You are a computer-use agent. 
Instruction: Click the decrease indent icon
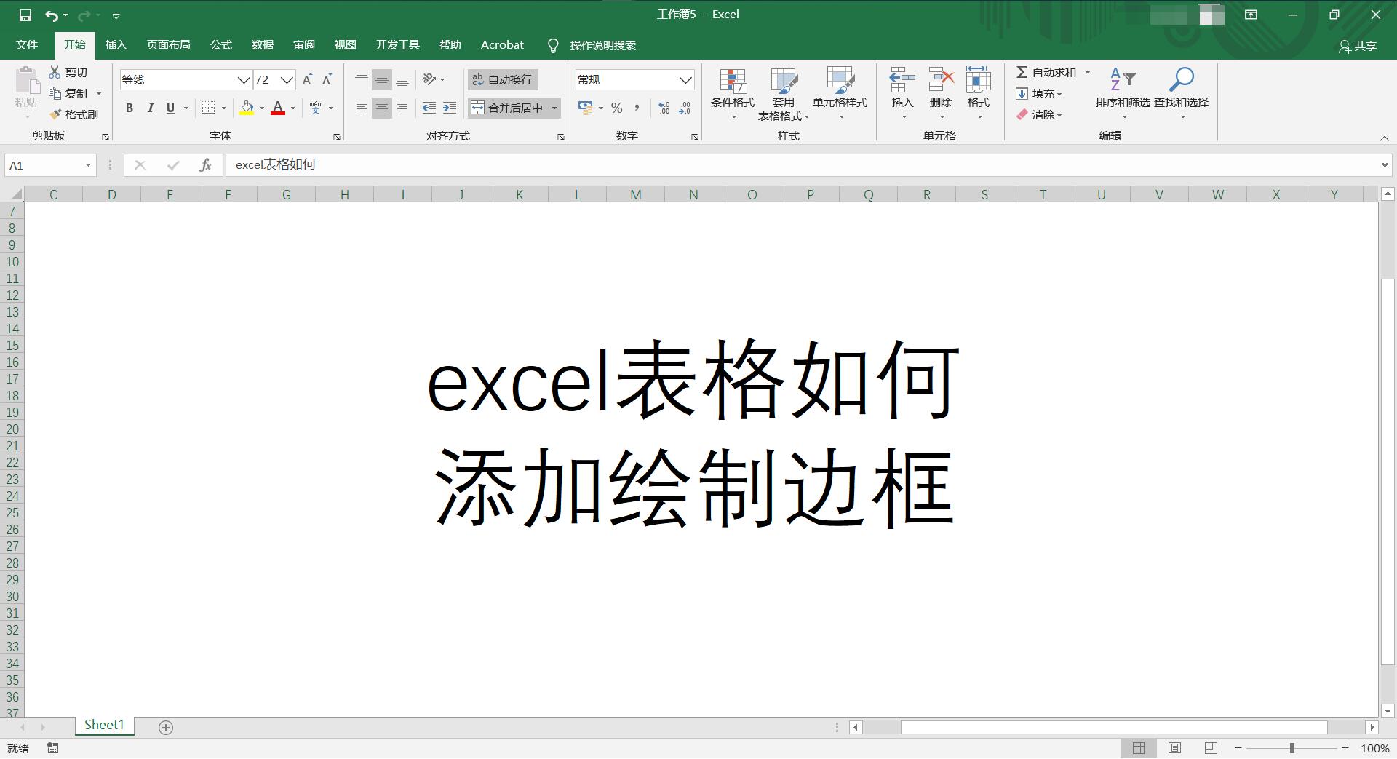click(429, 108)
